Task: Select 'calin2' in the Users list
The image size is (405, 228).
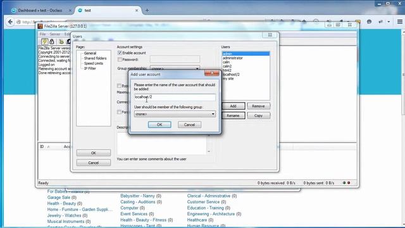Action: pos(246,66)
